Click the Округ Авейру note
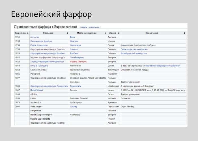This screenshot has width=198, height=141. click(x=127, y=107)
